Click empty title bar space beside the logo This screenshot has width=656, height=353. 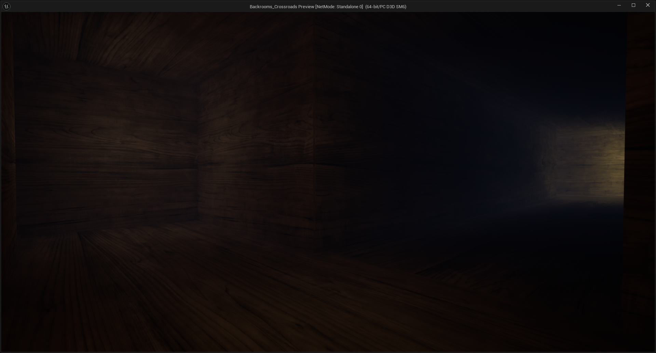tap(102, 6)
